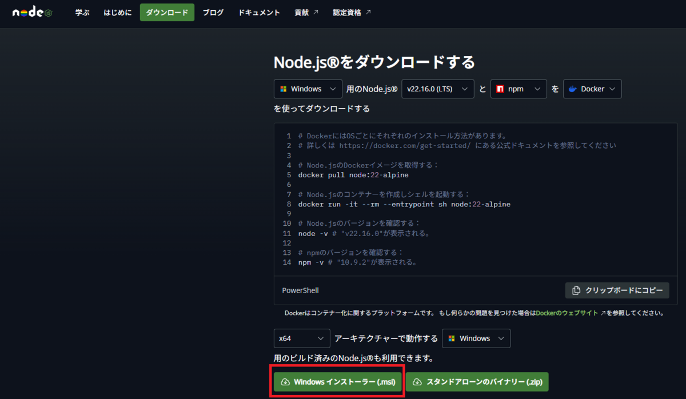Click the PowerShell label under code
The height and width of the screenshot is (399, 686).
point(300,290)
